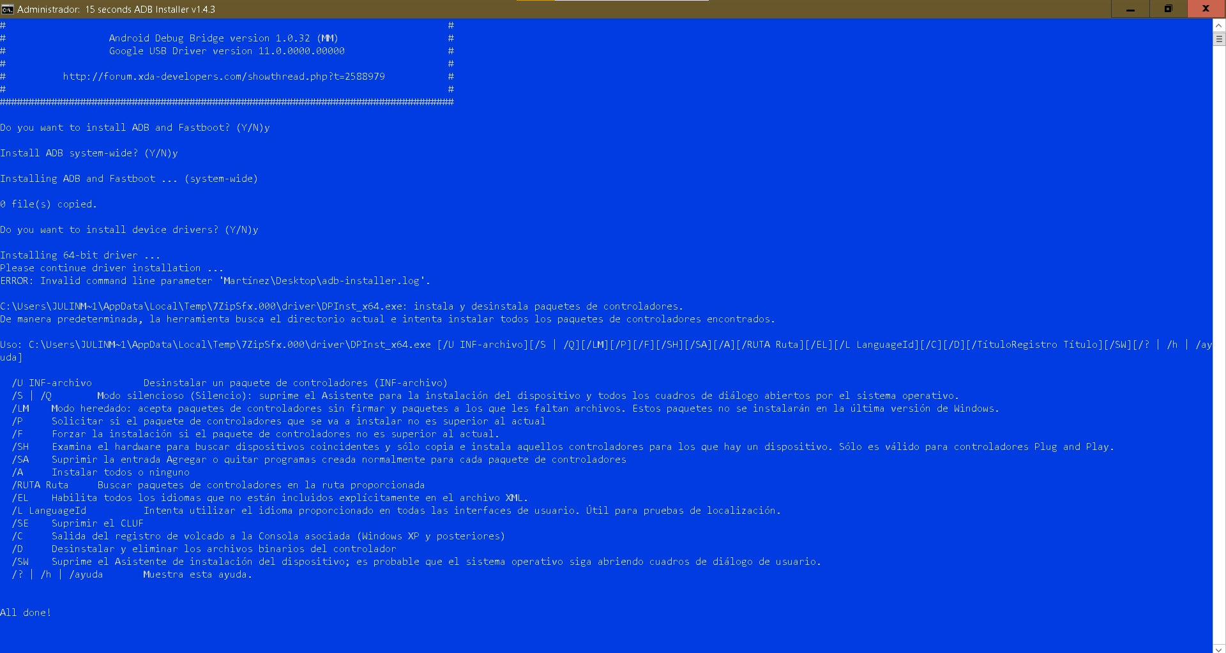The image size is (1226, 653).
Task: Click the xda-developers forum URL
Action: click(223, 77)
